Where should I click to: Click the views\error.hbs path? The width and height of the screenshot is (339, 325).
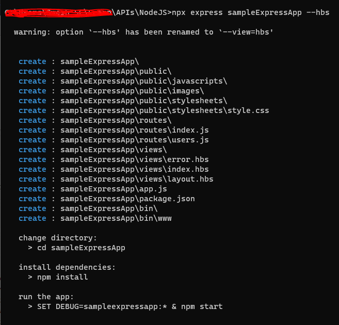pyautogui.click(x=134, y=159)
